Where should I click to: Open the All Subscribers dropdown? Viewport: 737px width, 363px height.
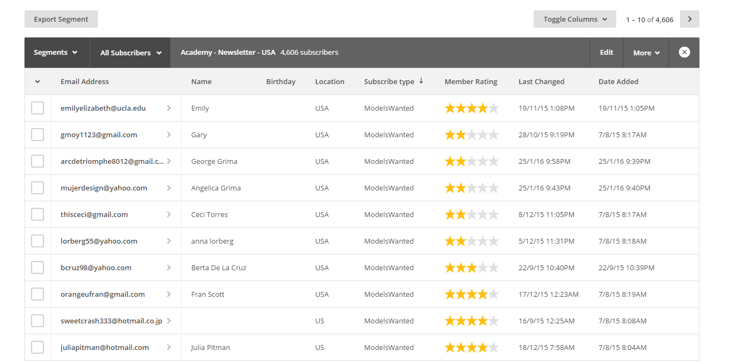(x=131, y=53)
